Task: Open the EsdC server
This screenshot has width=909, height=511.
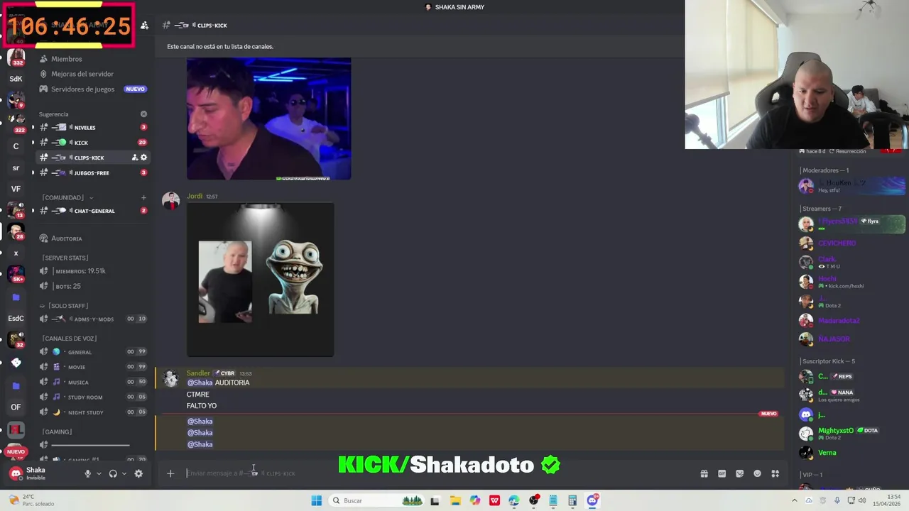Action: point(16,319)
